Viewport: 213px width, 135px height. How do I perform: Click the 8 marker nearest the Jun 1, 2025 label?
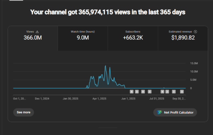tap(131, 92)
